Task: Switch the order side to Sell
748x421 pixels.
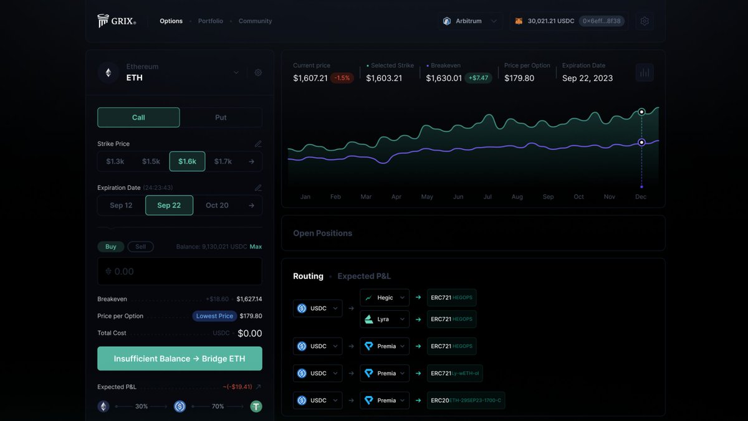Action: [x=140, y=246]
